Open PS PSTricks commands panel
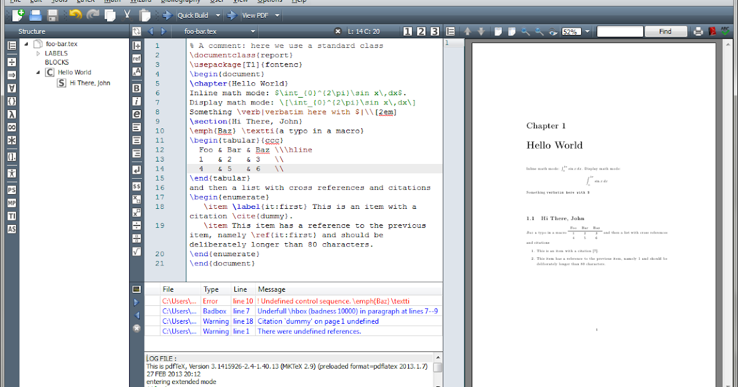The width and height of the screenshot is (738, 387). coord(12,190)
